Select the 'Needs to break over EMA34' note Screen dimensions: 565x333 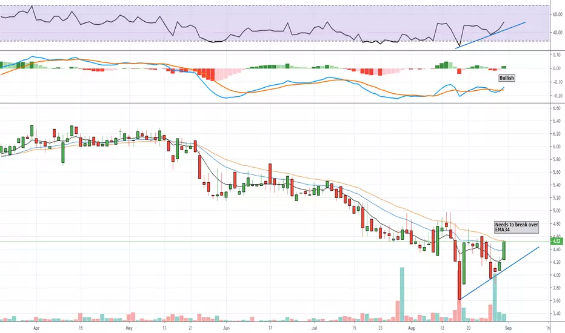517,227
